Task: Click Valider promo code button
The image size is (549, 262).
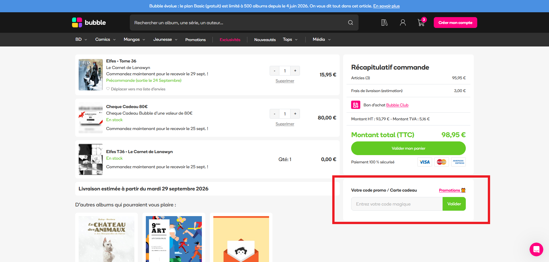Action: pos(454,204)
